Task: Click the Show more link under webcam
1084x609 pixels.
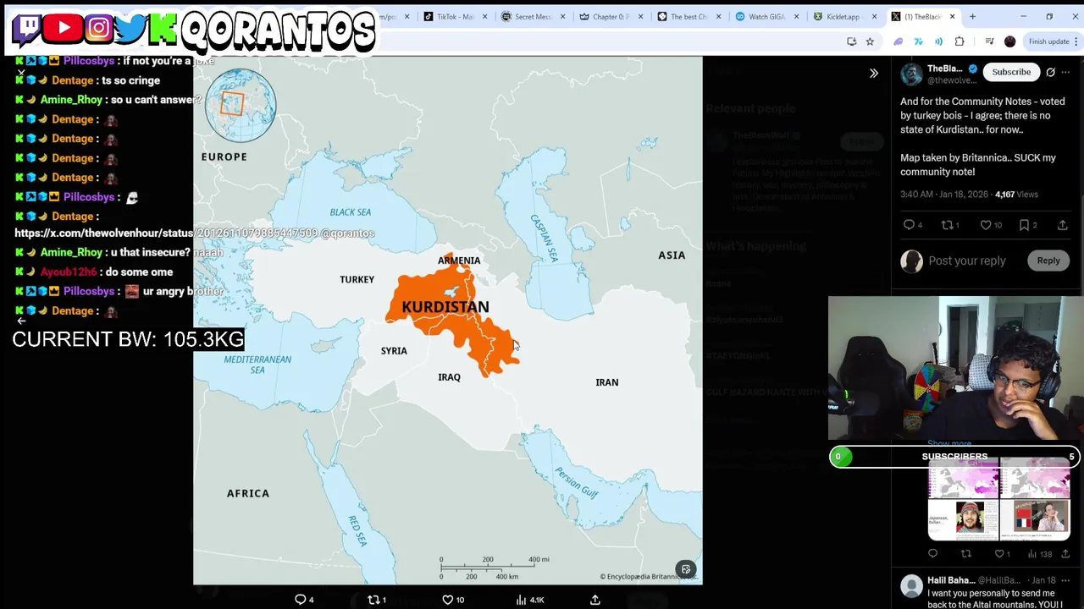Action: 948,443
